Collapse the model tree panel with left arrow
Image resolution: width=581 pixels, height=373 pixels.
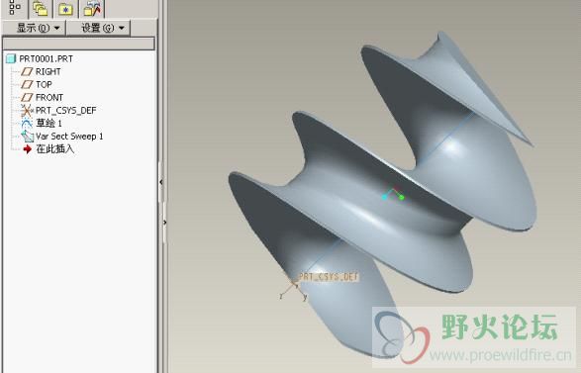click(161, 182)
